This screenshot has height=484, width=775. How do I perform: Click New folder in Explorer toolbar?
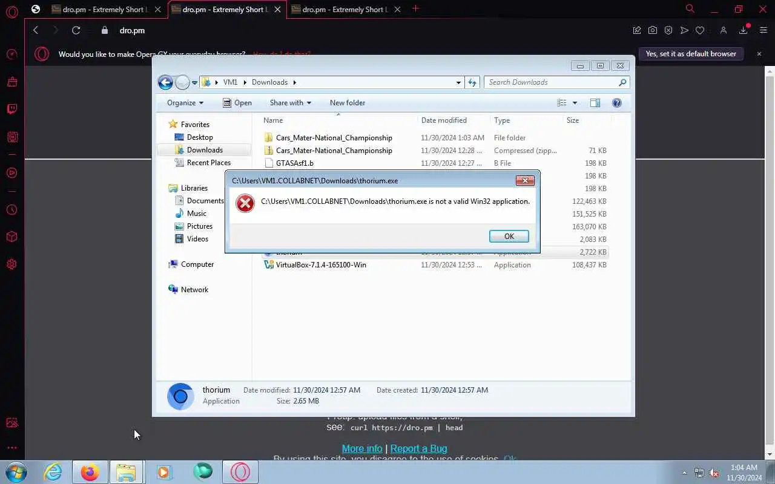[348, 103]
